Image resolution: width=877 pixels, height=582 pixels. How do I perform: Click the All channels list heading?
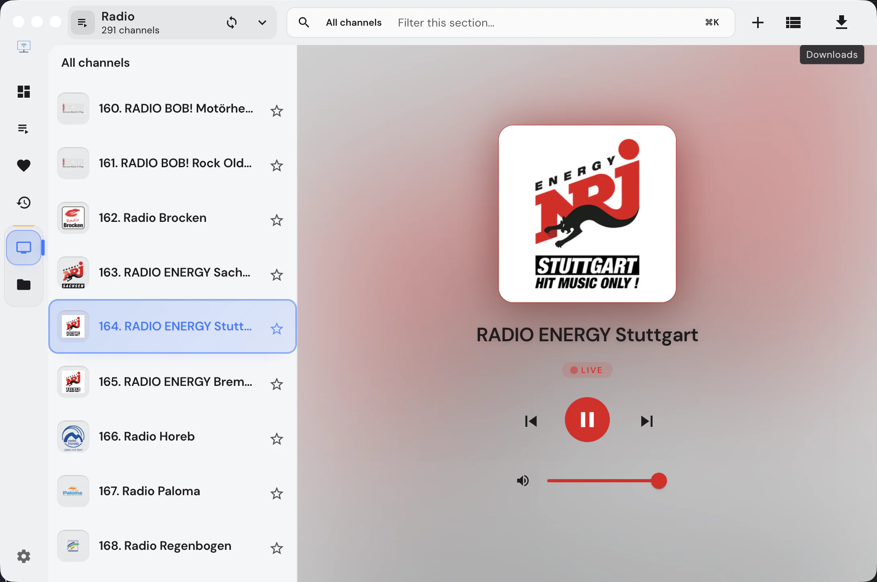point(95,63)
